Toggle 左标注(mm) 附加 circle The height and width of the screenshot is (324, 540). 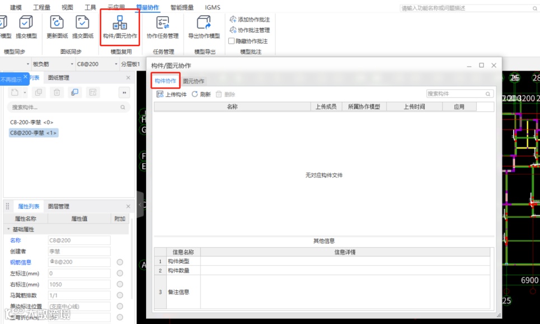(120, 273)
